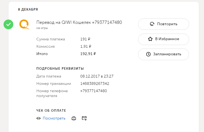The image size is (204, 132).
Task: Click the repeat arrow icon in Повторить
Action: [152, 24]
